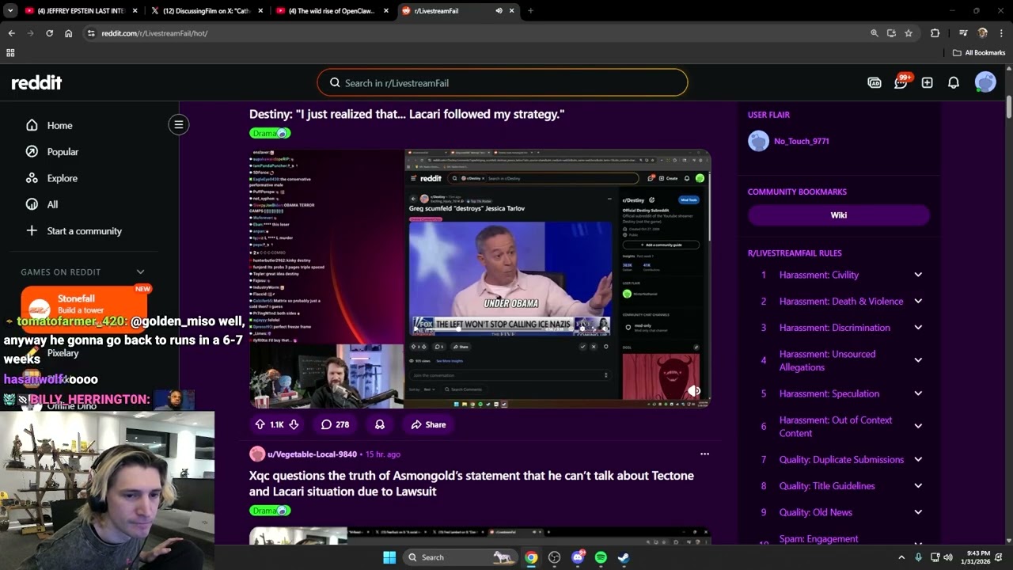Switch to the DiscussingFilm on X tab

point(206,11)
